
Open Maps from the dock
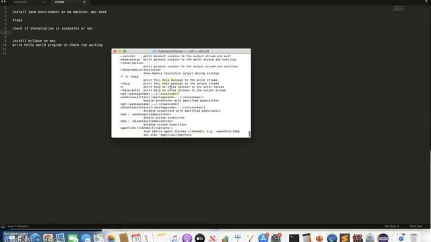(x=98, y=238)
